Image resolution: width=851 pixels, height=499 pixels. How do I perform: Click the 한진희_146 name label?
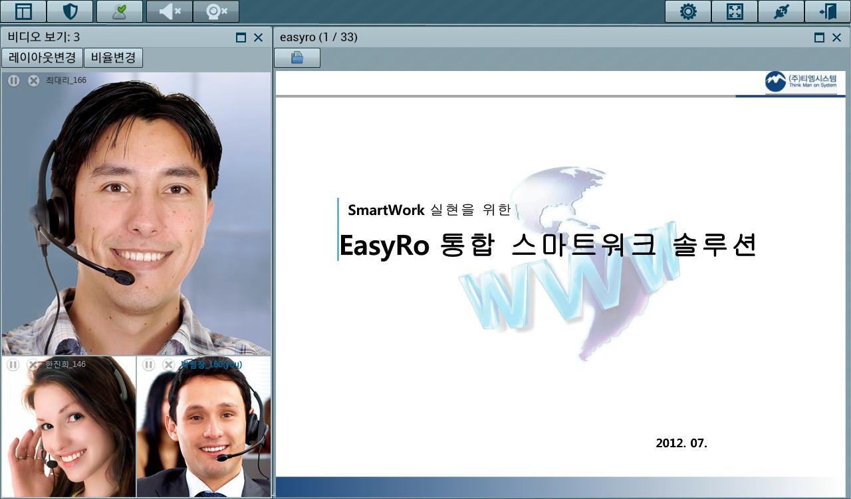pos(65,364)
